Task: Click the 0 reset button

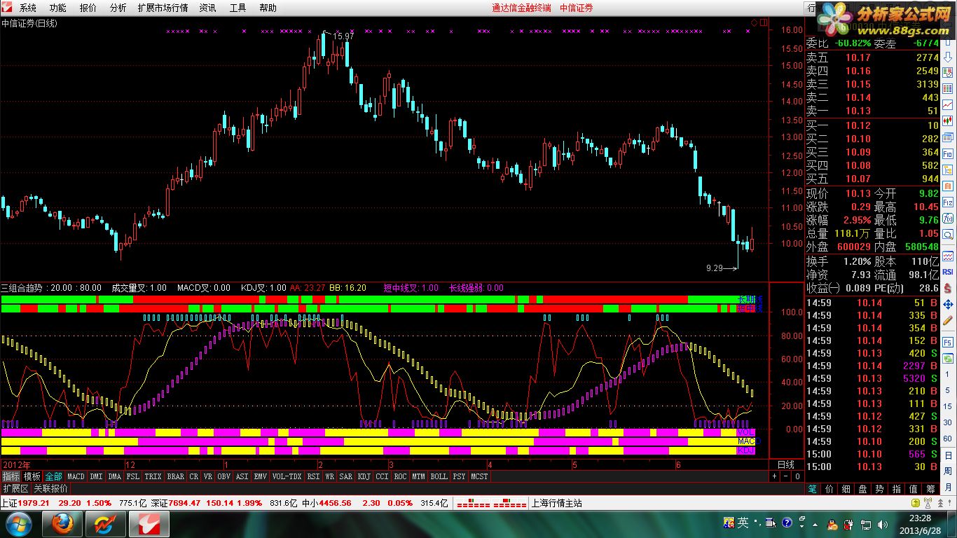Action: (x=797, y=476)
